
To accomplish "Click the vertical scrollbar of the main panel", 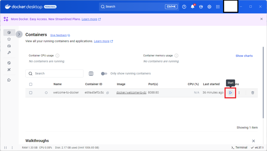I will [x=263, y=83].
